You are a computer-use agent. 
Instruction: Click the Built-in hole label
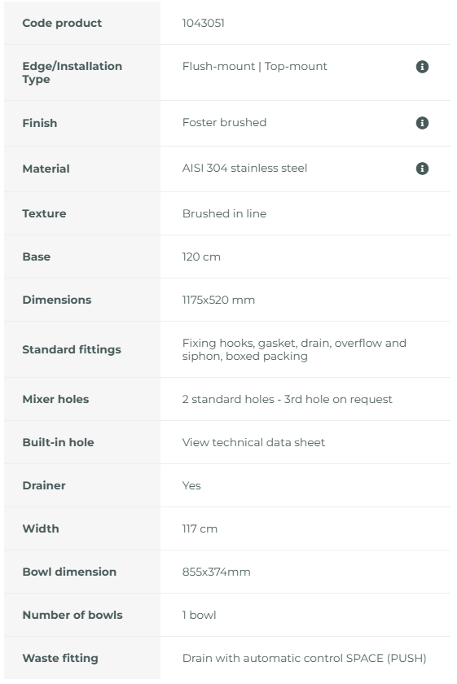pos(58,442)
